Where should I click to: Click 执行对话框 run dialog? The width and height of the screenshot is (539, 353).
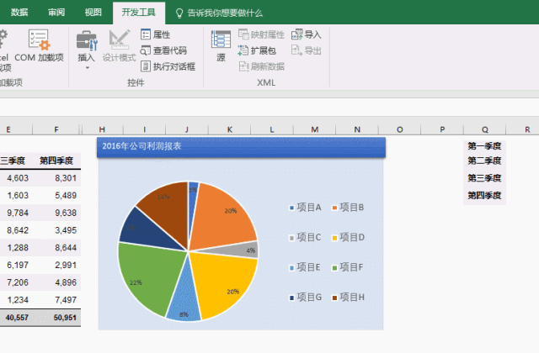[x=168, y=66]
